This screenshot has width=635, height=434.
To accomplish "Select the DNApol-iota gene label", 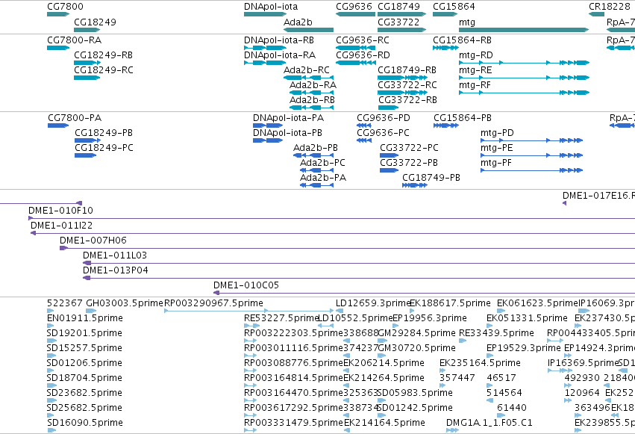I will click(271, 7).
